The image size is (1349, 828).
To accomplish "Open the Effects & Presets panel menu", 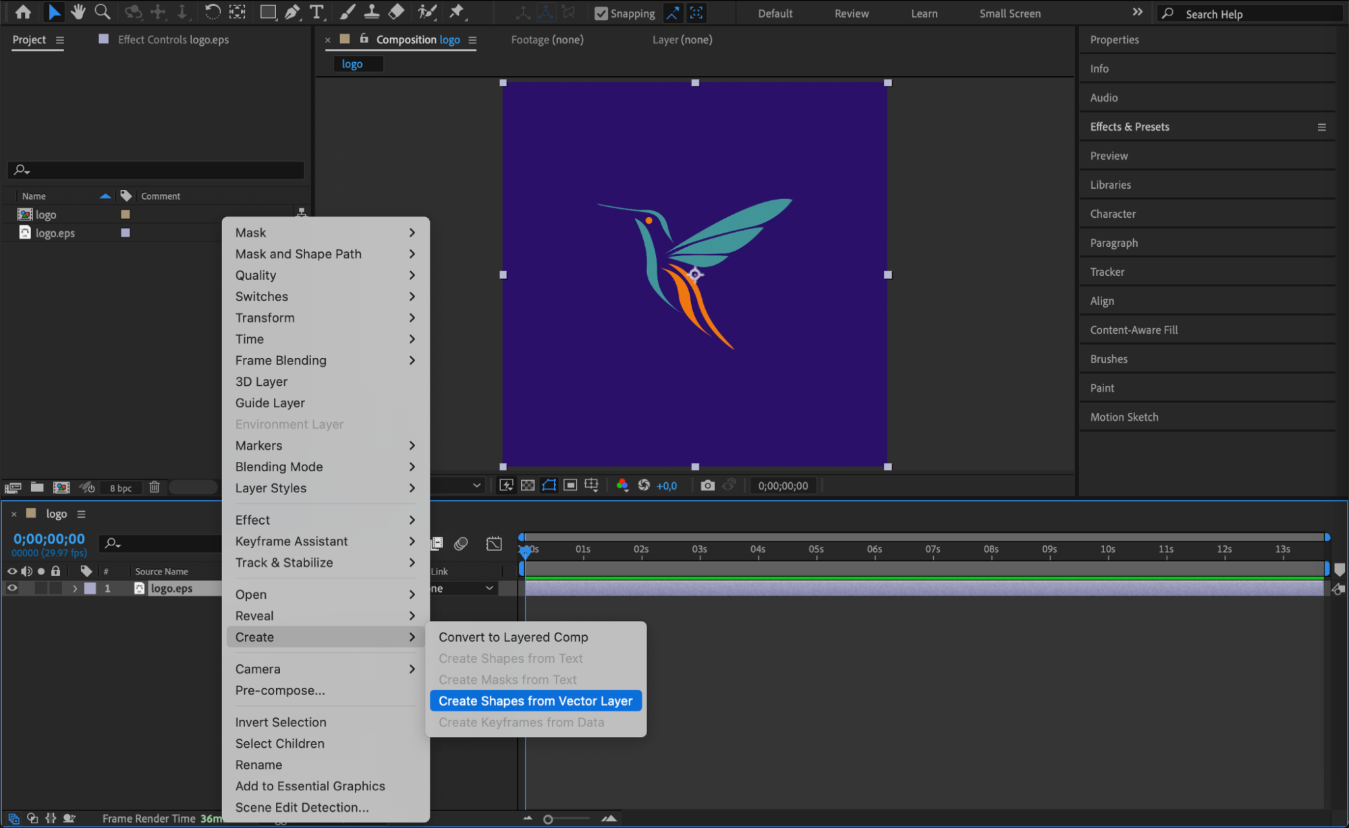I will click(x=1321, y=127).
